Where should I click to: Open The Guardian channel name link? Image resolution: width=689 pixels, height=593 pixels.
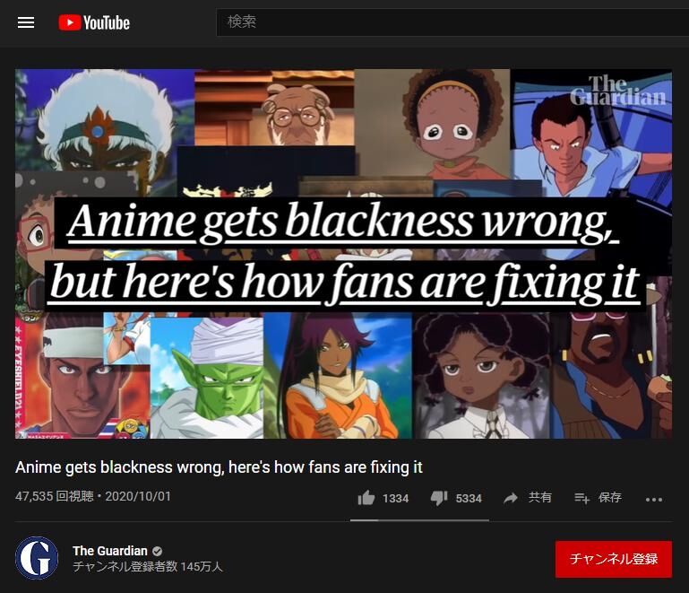(110, 551)
